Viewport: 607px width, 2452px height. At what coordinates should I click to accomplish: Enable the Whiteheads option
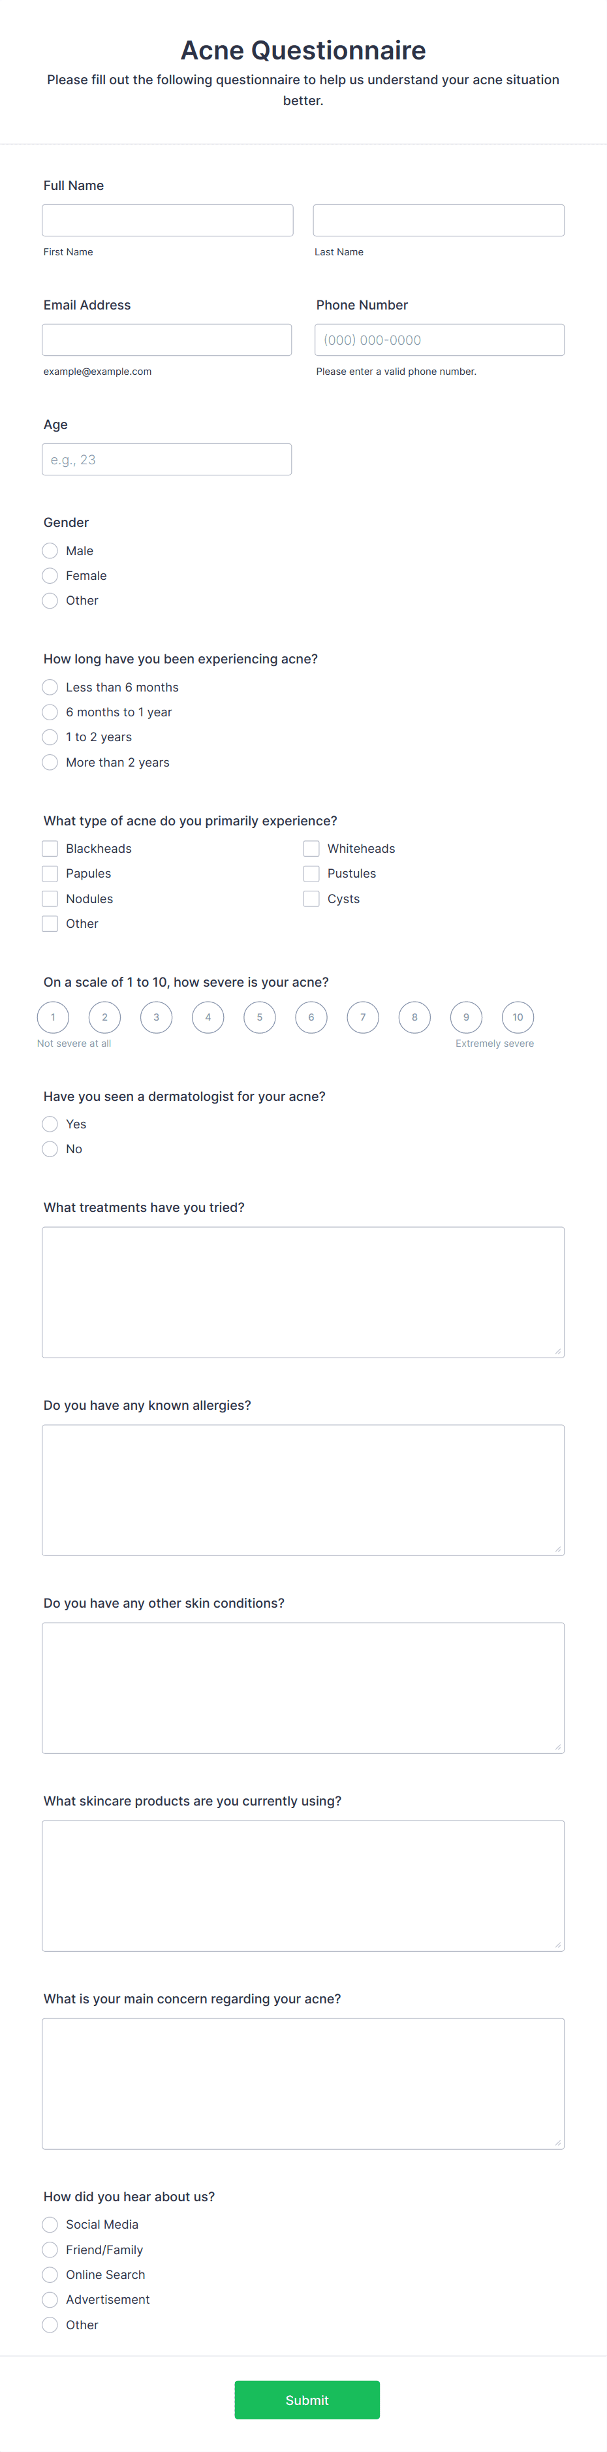(311, 847)
